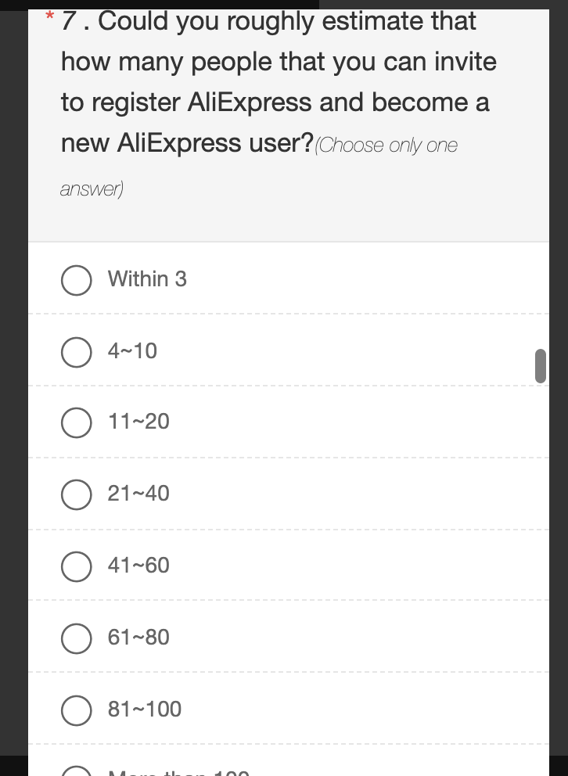
Task: Click the question 7 title text
Action: pos(279,82)
